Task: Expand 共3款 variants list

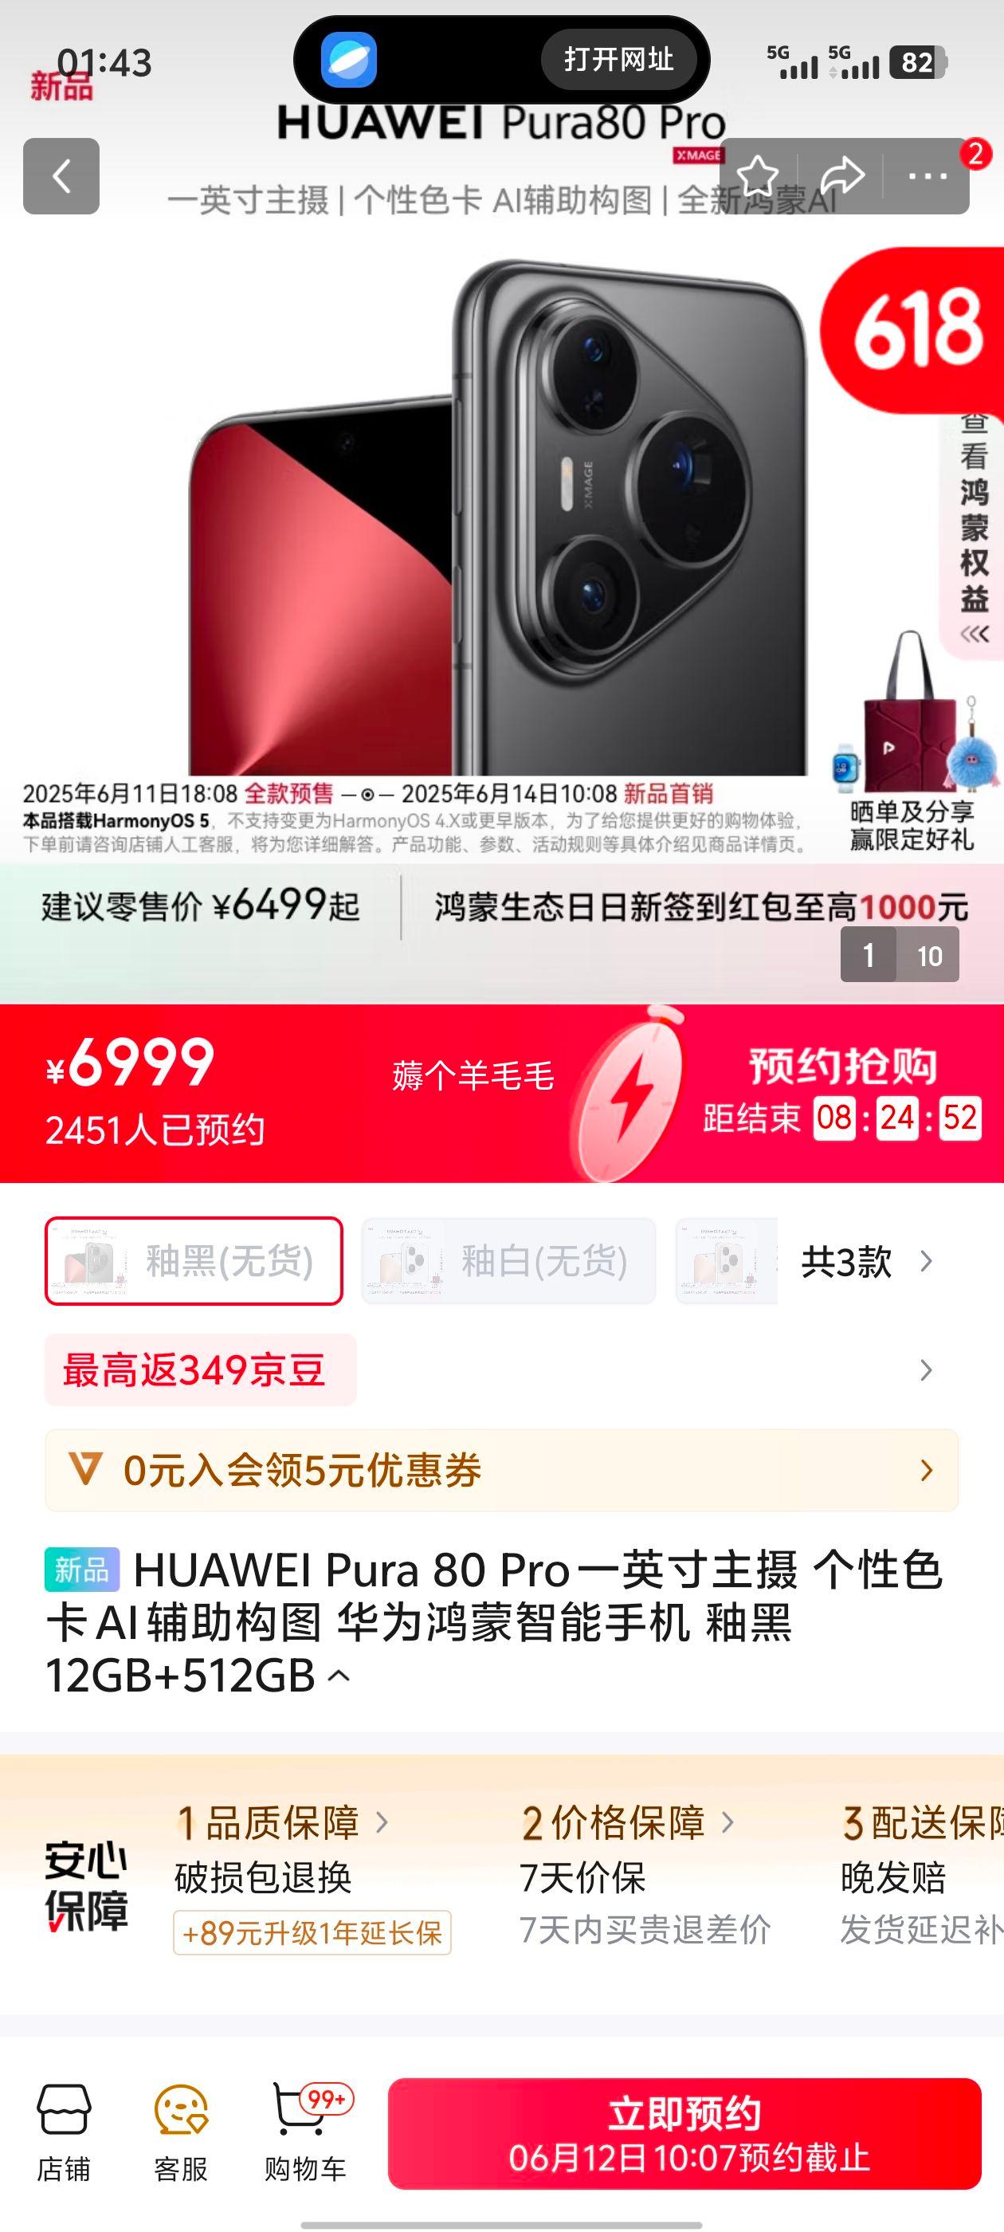Action: tap(866, 1261)
